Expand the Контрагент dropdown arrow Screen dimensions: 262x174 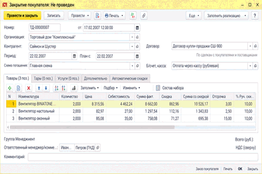[x=132, y=46]
